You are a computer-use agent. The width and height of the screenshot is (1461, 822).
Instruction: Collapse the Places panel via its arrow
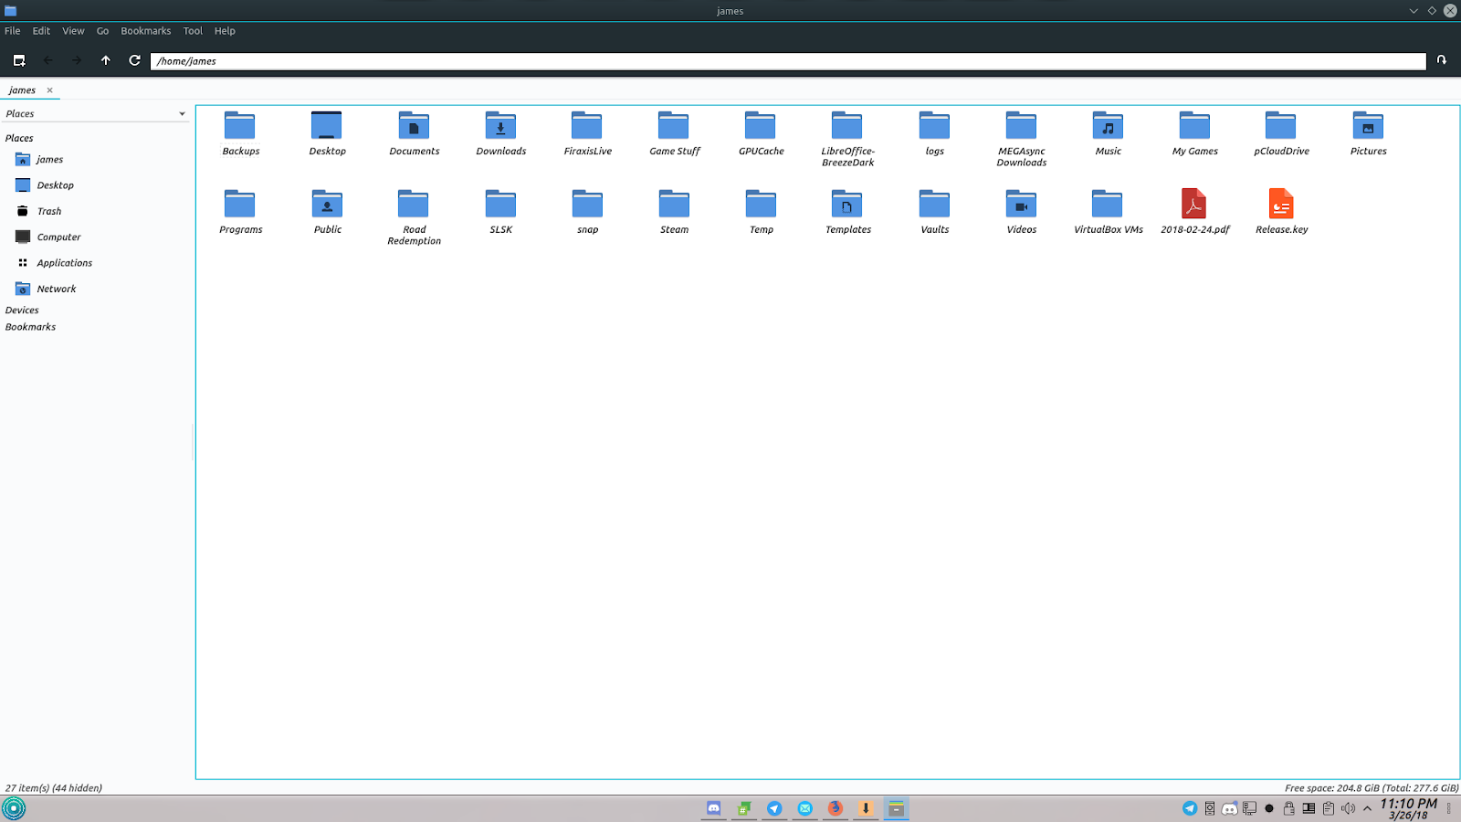point(180,113)
